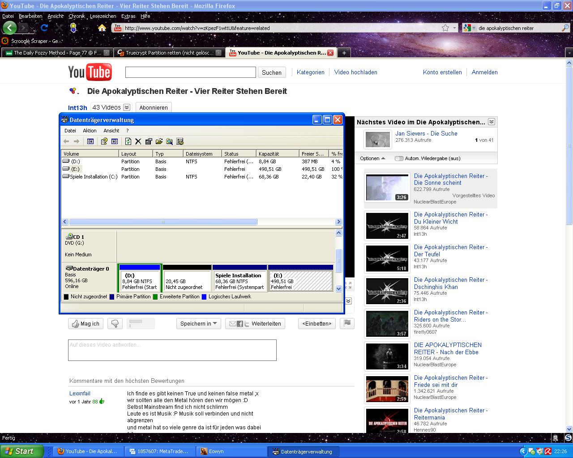Image resolution: width=573 pixels, height=458 pixels.
Task: Click the Abonnieren button
Action: pos(154,107)
